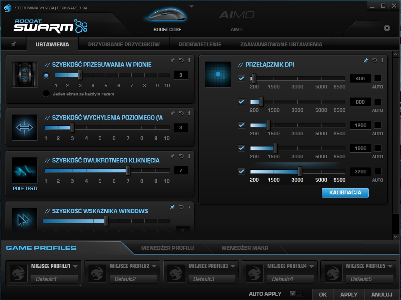The height and width of the screenshot is (300, 401).
Task: Expand the Miejsce Profilu2 dropdown
Action: [154, 266]
